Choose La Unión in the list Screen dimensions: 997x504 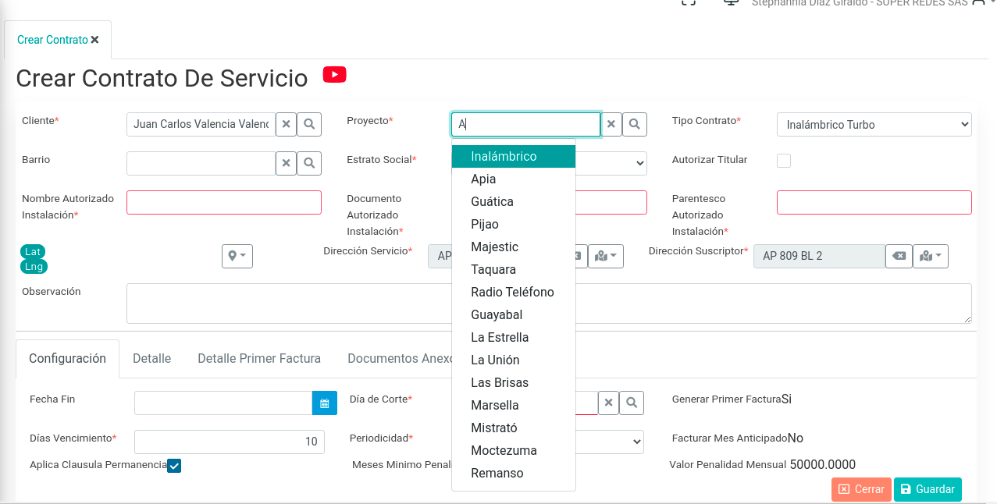tap(514, 360)
